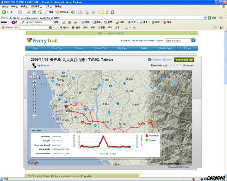Open the Home page icon in IE toolbar
Screen dimensions: 227x181
pos(40,12)
